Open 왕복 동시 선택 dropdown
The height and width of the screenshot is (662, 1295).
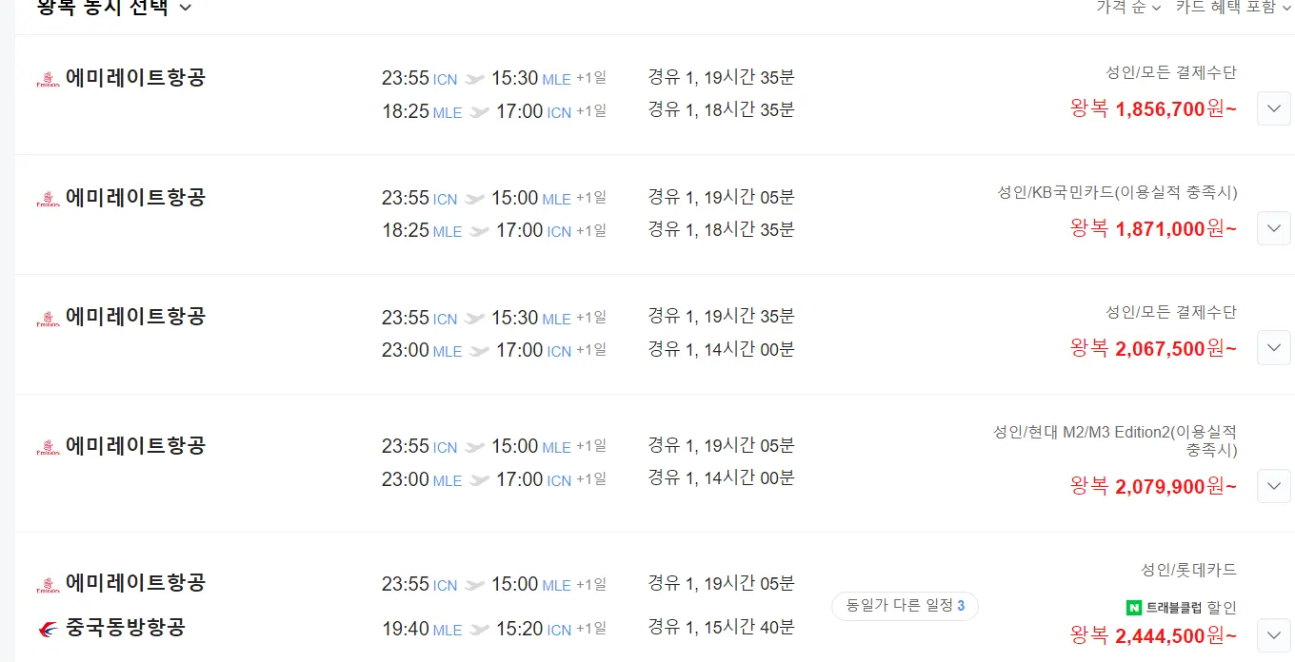114,8
